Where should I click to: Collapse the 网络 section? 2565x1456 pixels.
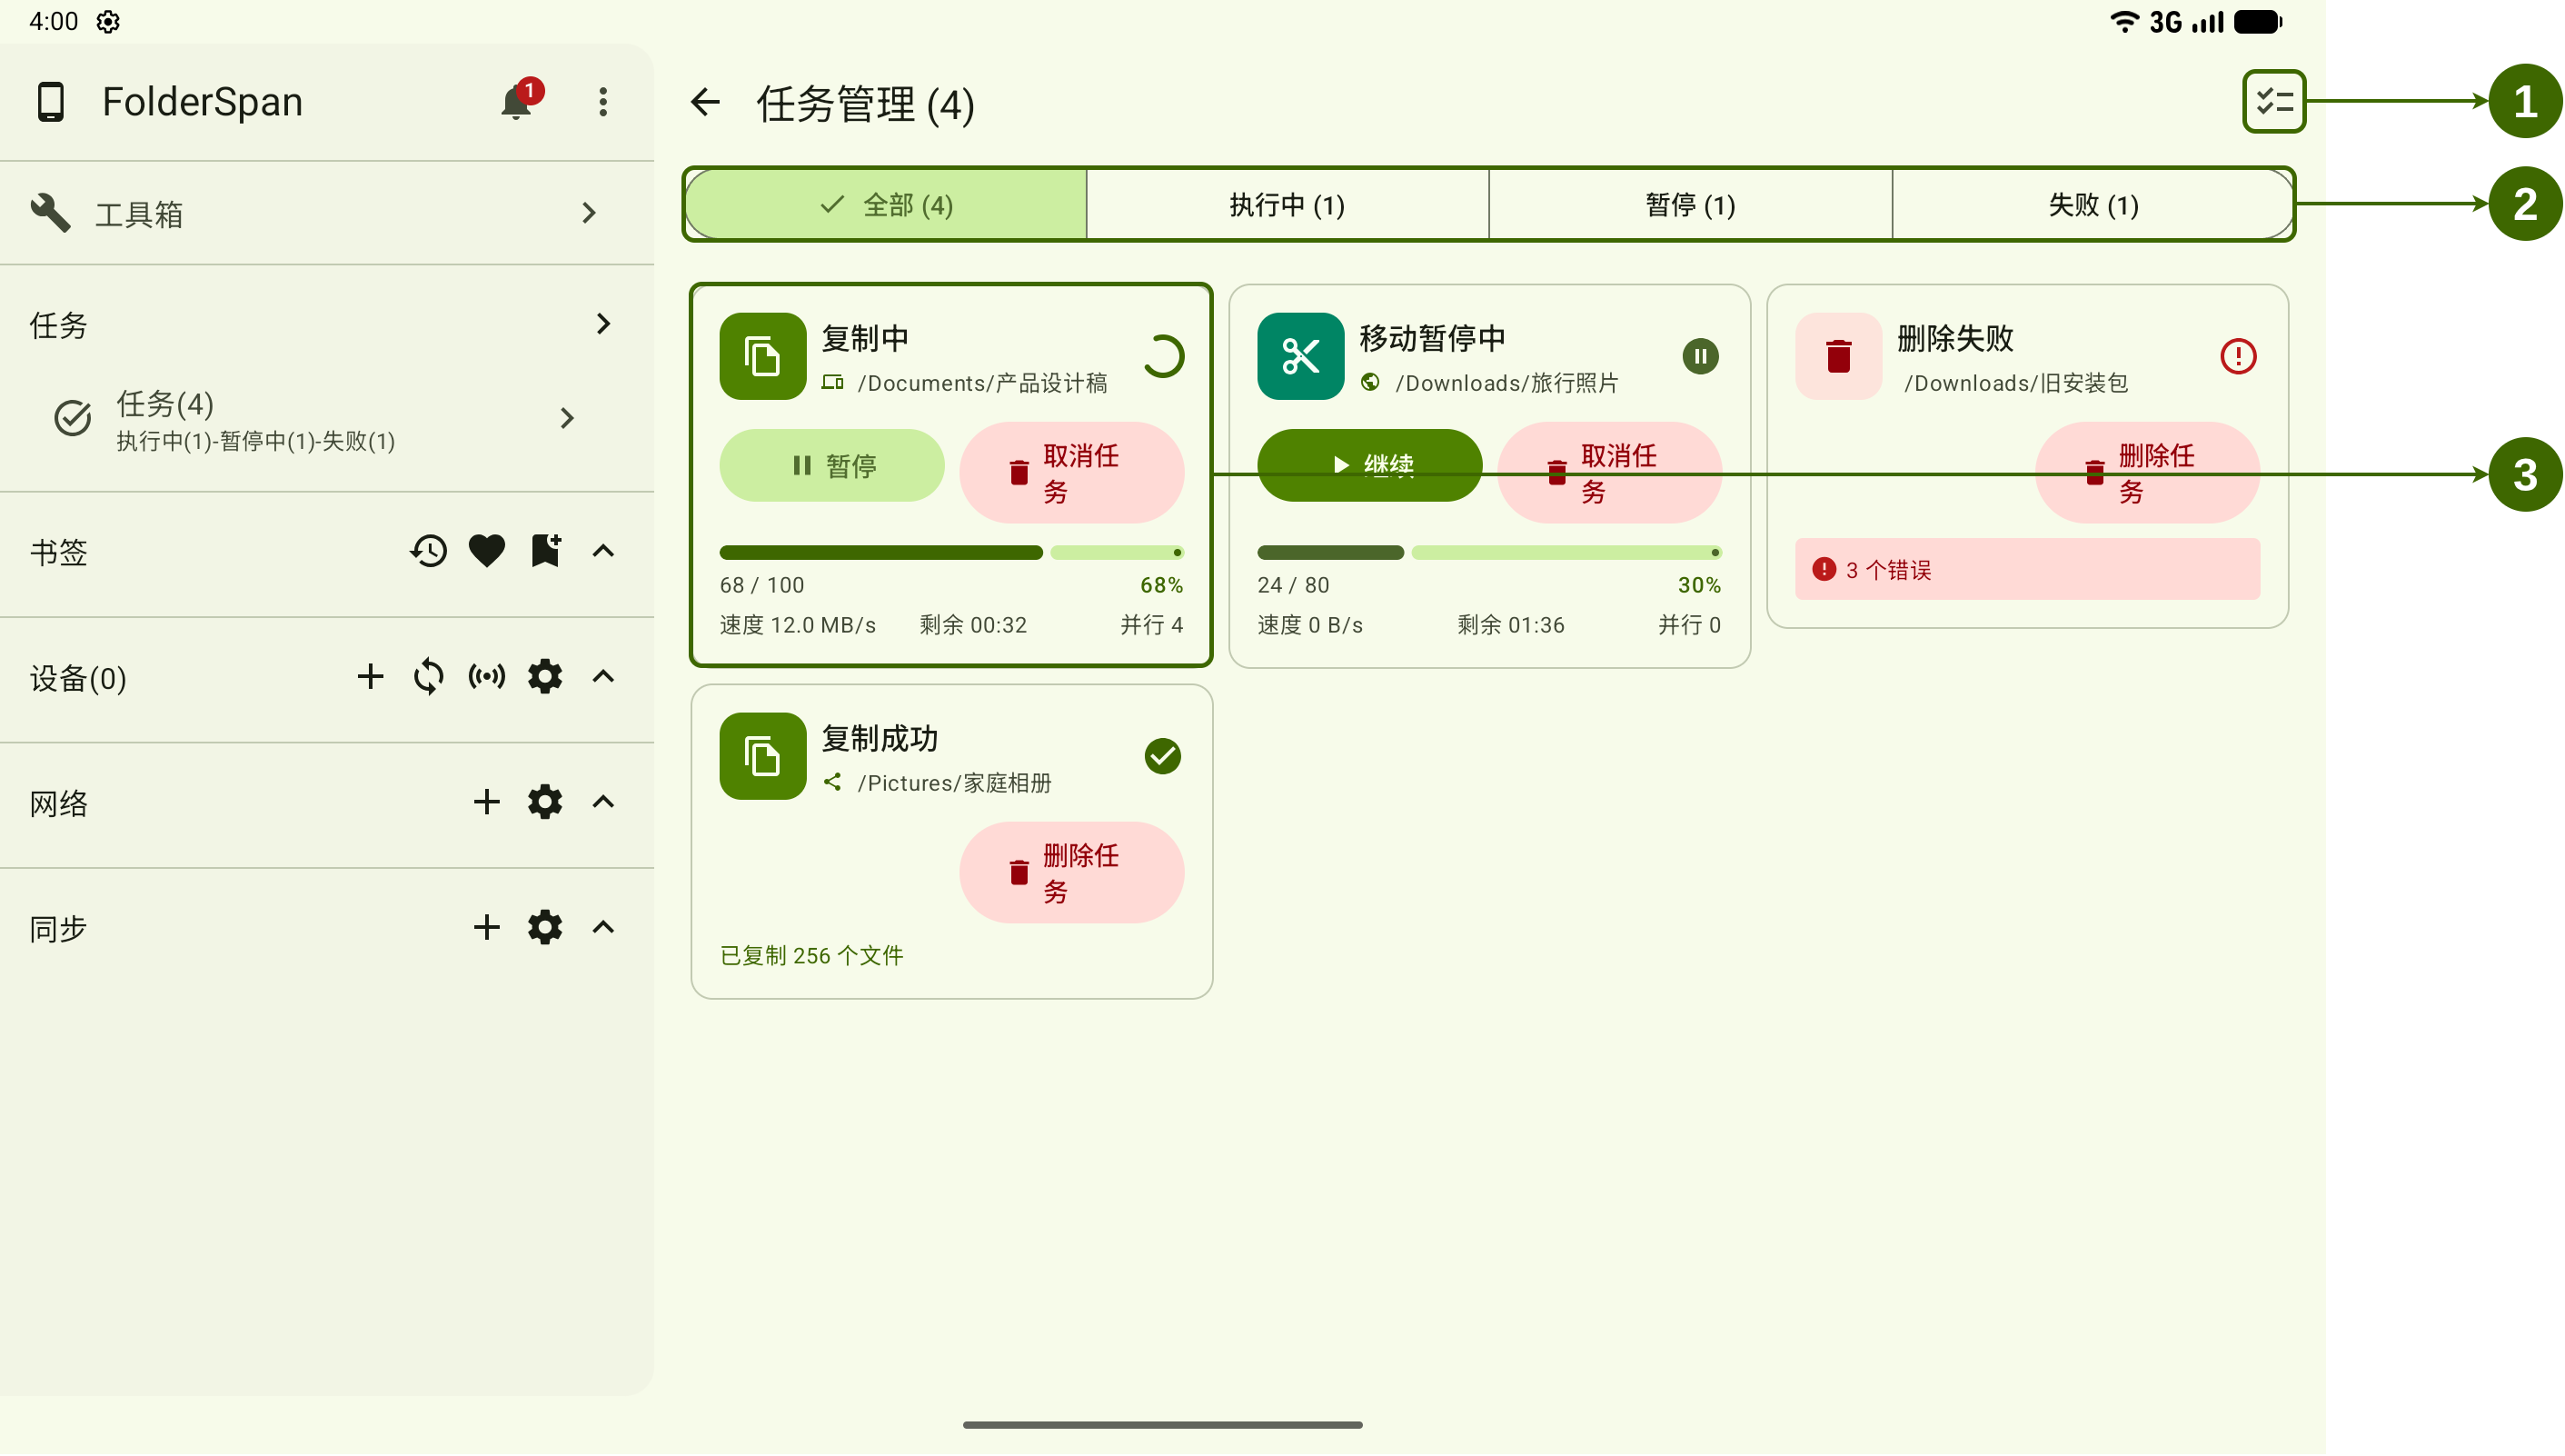(x=602, y=802)
